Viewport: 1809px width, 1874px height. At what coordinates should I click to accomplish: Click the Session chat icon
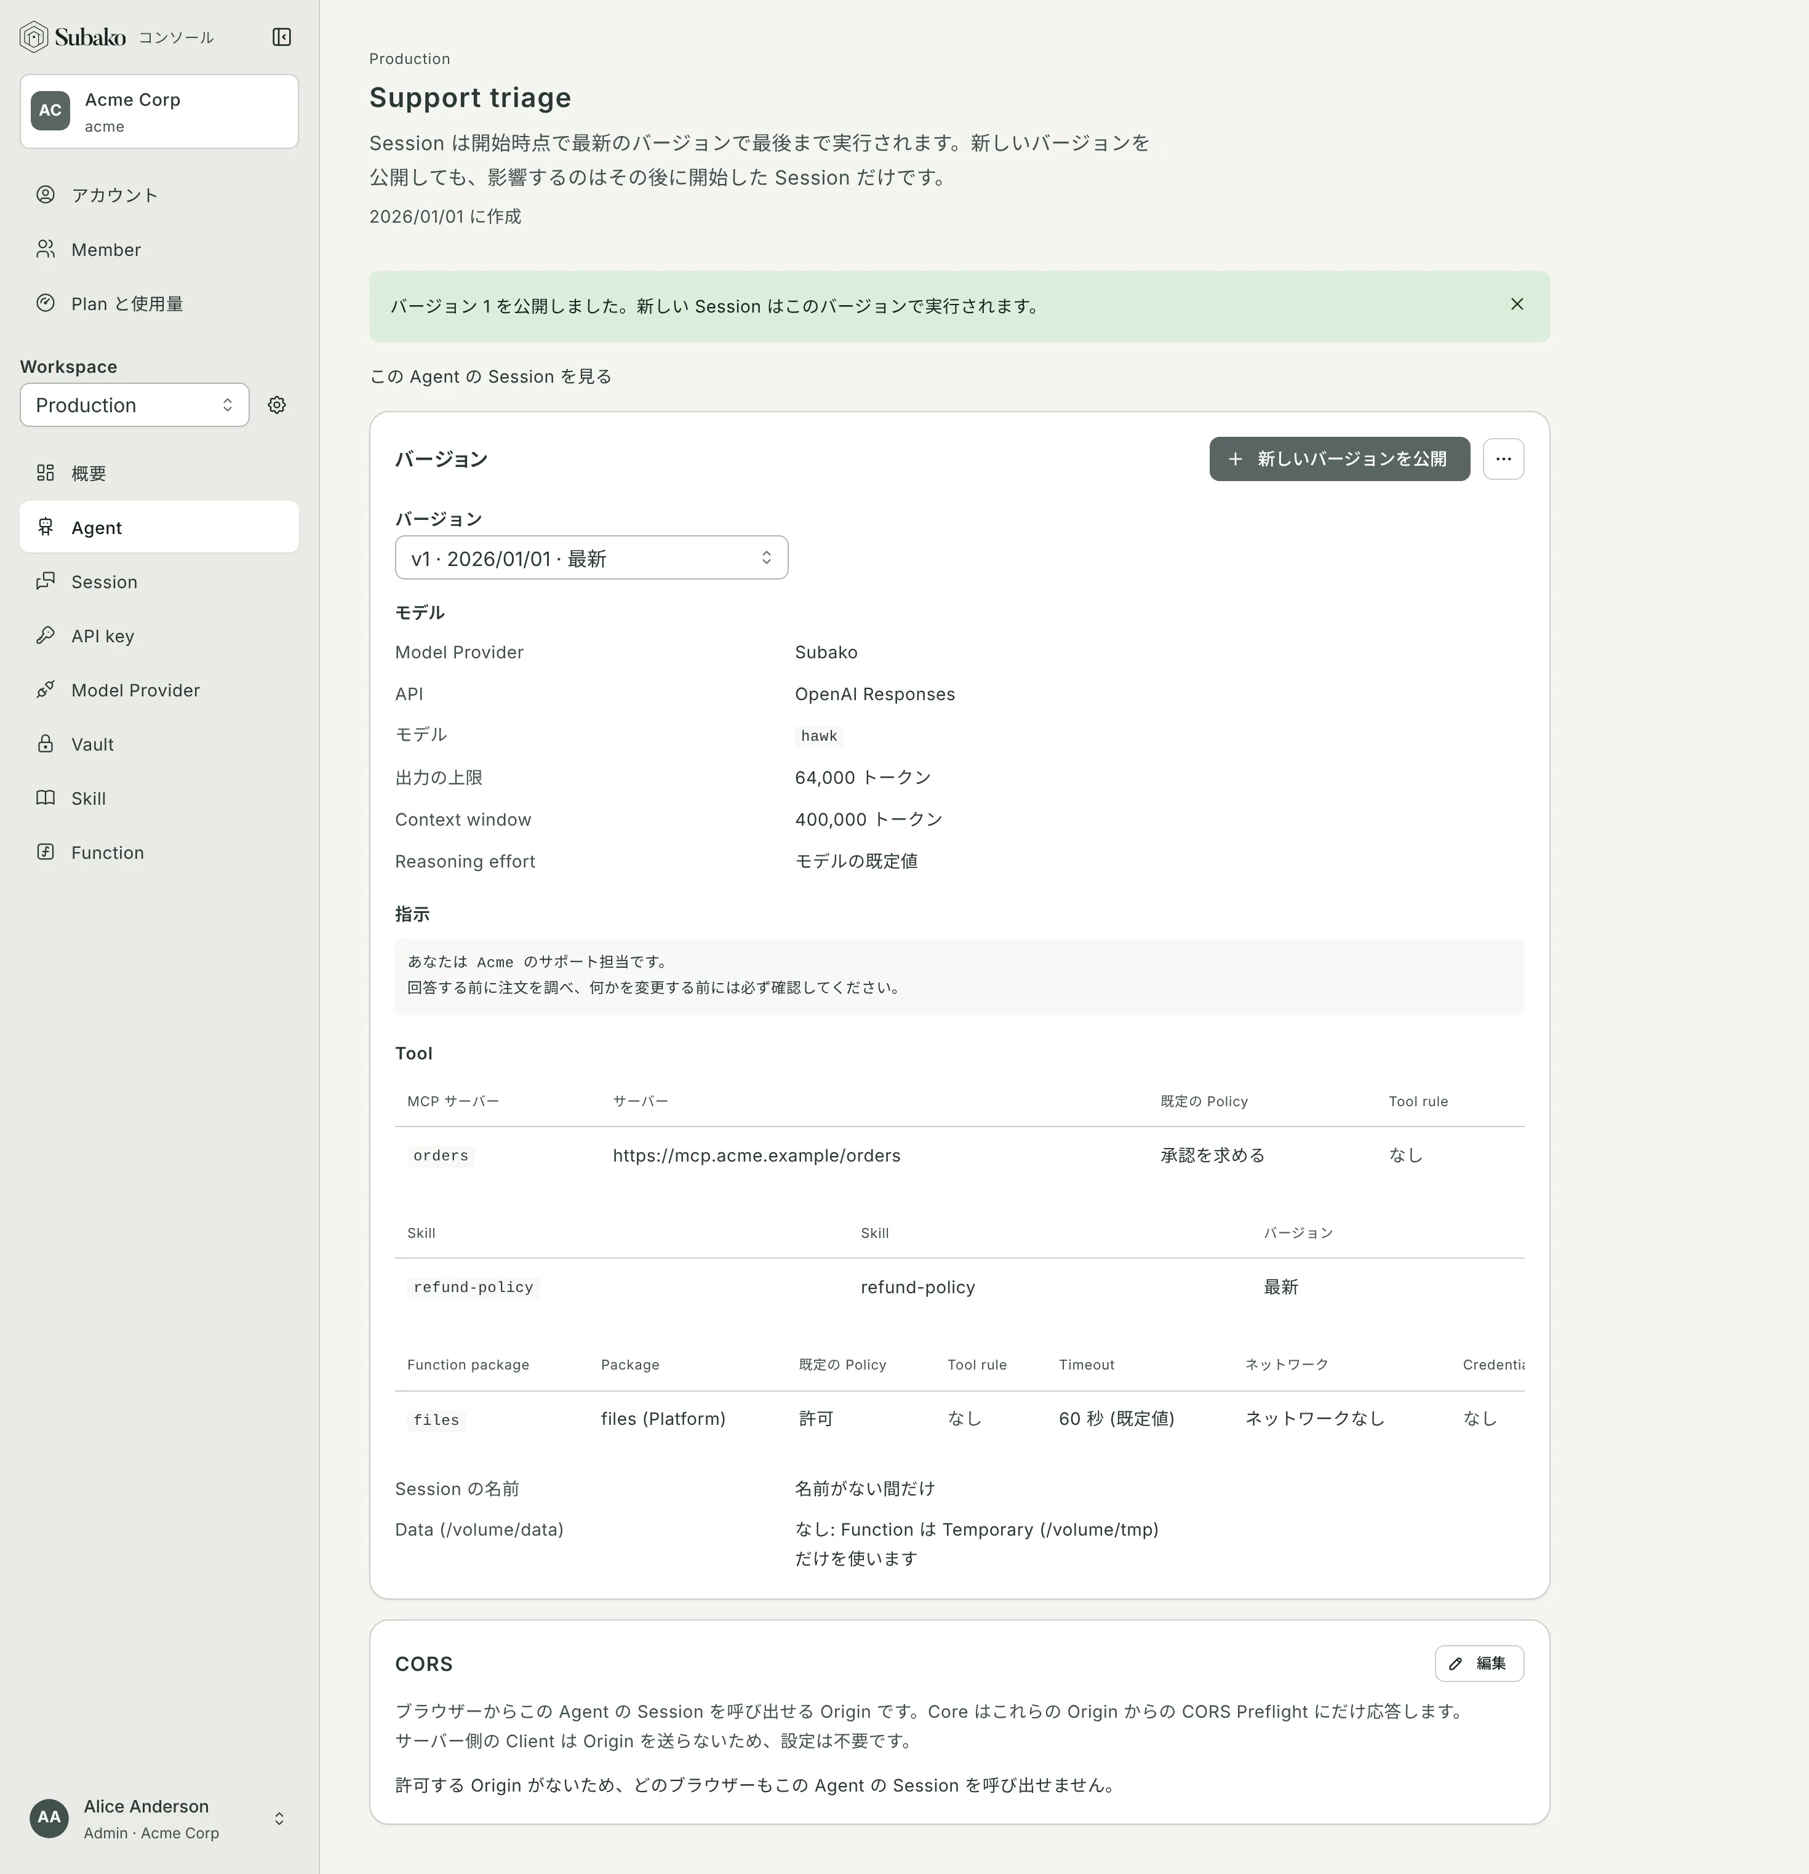tap(46, 581)
